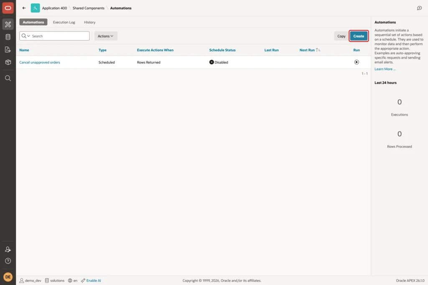This screenshot has height=285, width=428.
Task: Click the en language globe entry
Action: click(x=73, y=280)
